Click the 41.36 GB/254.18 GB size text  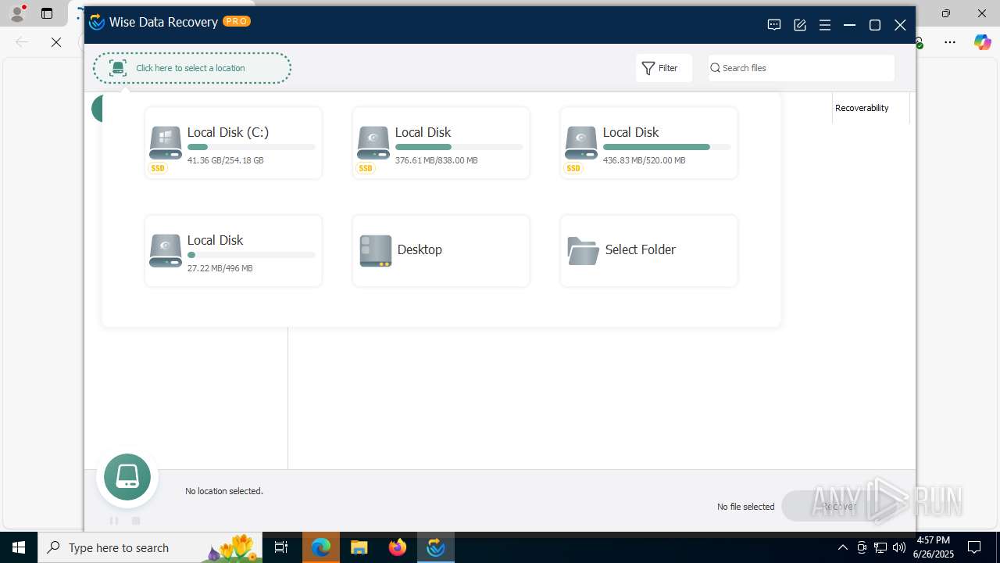click(x=226, y=160)
